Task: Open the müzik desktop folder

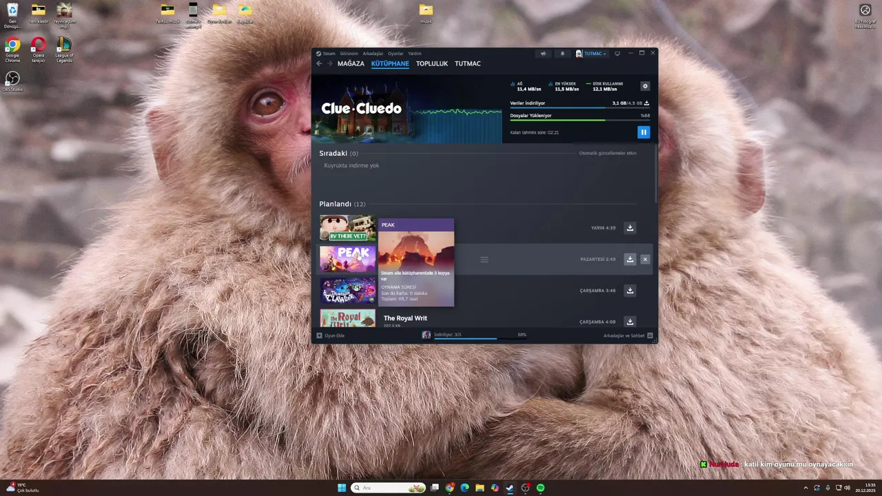Action: pyautogui.click(x=426, y=12)
